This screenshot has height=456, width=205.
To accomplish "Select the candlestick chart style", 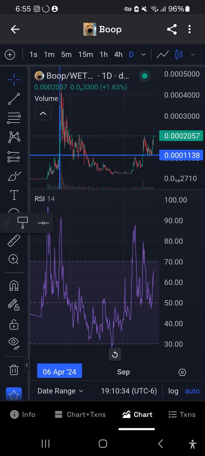I will click(178, 55).
